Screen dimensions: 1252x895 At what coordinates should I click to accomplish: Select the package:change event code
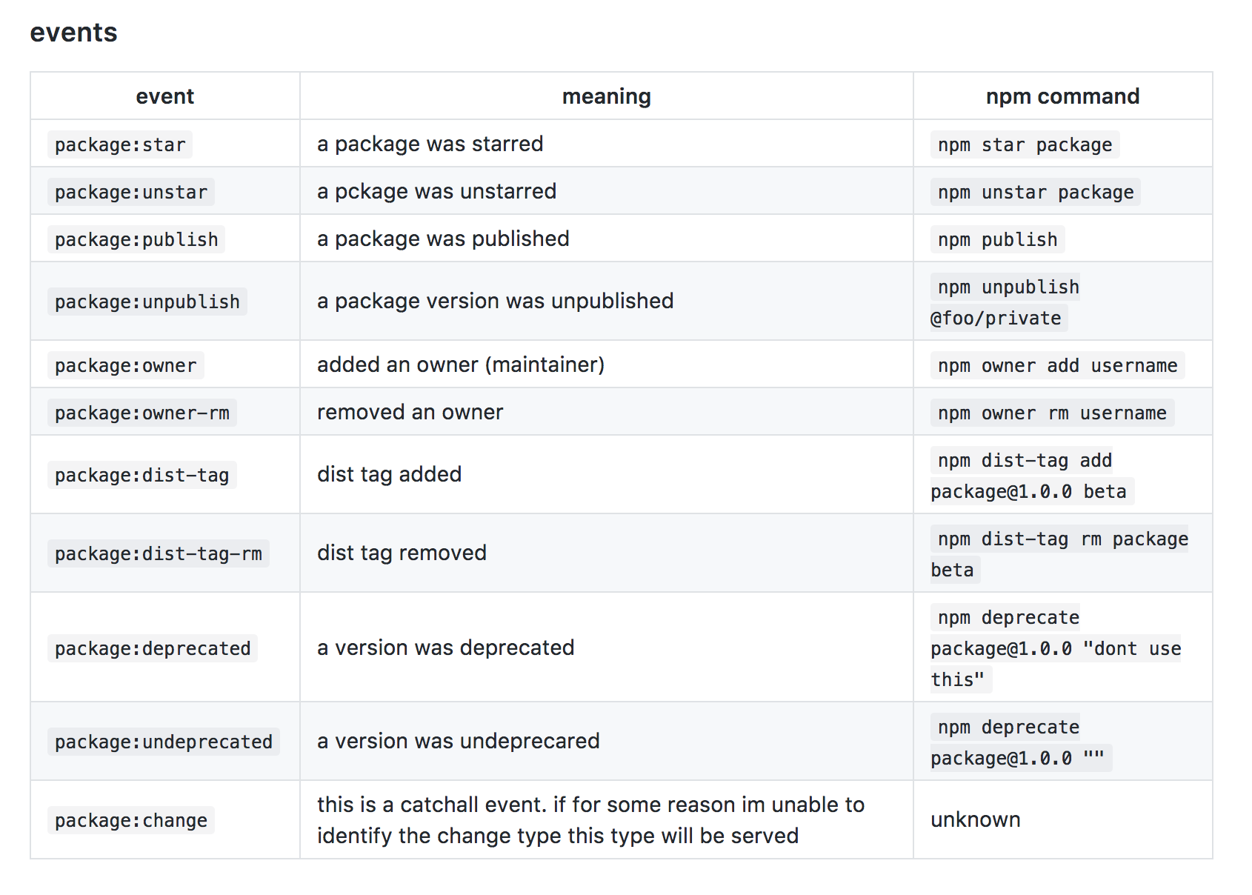click(x=131, y=820)
